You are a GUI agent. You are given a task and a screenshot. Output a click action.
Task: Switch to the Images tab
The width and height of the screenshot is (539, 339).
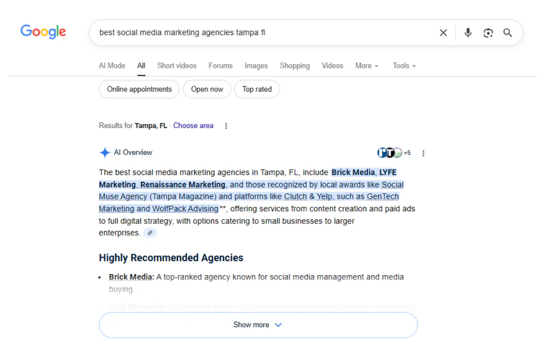click(x=256, y=66)
